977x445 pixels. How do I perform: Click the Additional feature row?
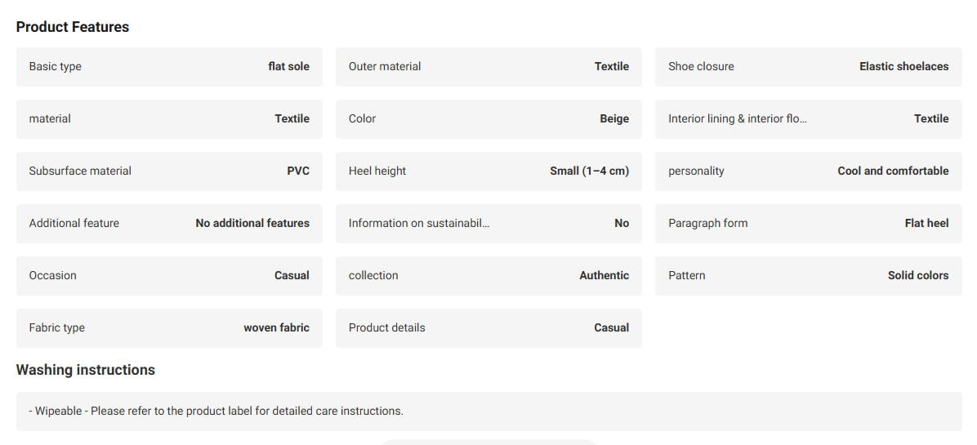[x=169, y=224]
